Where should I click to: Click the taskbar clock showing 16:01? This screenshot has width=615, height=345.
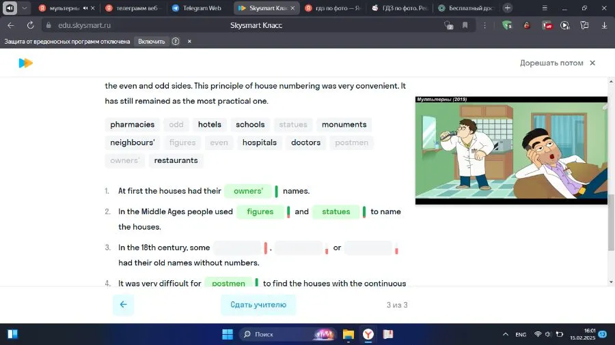point(583,334)
